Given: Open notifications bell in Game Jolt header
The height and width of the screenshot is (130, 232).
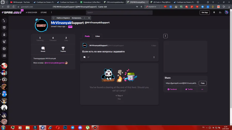Looking at the screenshot, I should pyautogui.click(x=214, y=13).
